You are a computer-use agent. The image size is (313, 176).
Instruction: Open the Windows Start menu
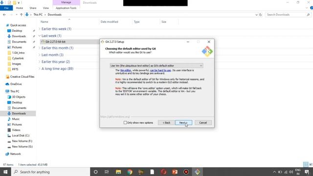click(5, 172)
